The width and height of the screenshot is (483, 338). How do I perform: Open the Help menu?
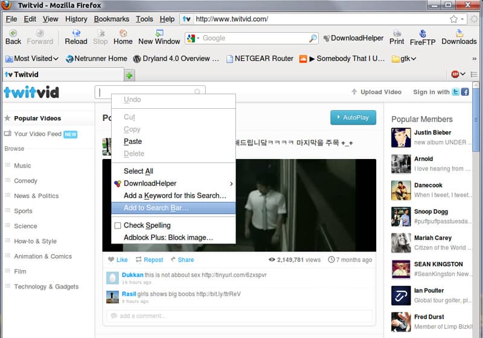167,19
